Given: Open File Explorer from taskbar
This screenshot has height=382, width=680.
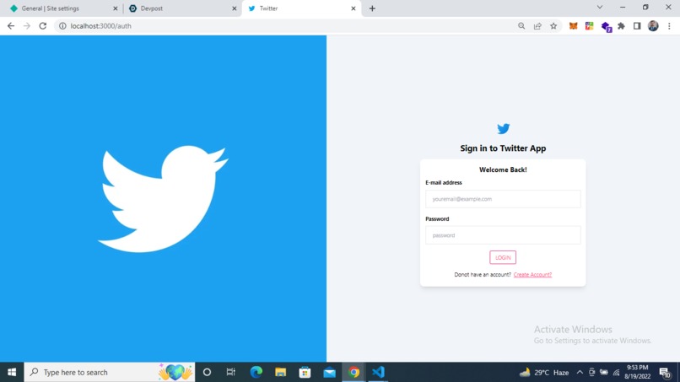Looking at the screenshot, I should (281, 372).
